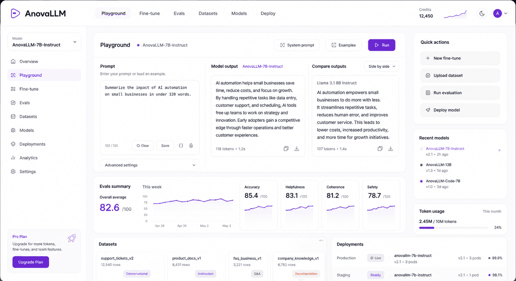This screenshot has width=516, height=281.
Task: Run the prompt
Action: [382, 45]
